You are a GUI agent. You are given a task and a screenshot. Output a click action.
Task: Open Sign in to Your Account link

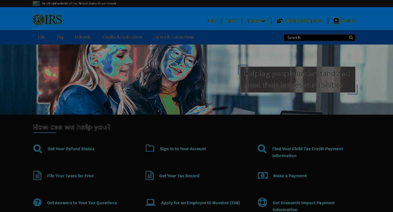(183, 149)
